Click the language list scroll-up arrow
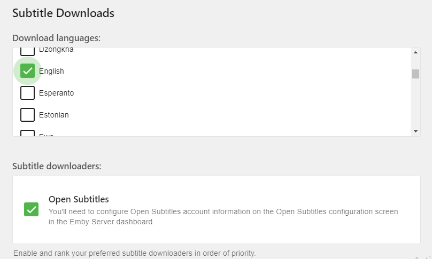432x259 pixels. pos(415,52)
